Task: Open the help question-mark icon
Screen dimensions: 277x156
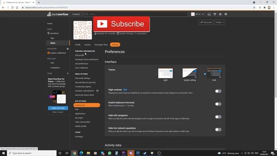Action: pyautogui.click(x=220, y=14)
